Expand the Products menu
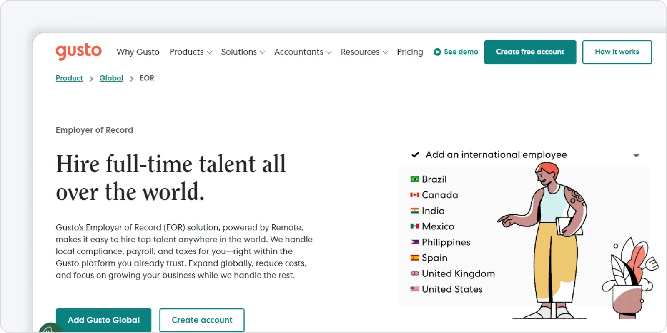Image resolution: width=667 pixels, height=333 pixels. 191,52
